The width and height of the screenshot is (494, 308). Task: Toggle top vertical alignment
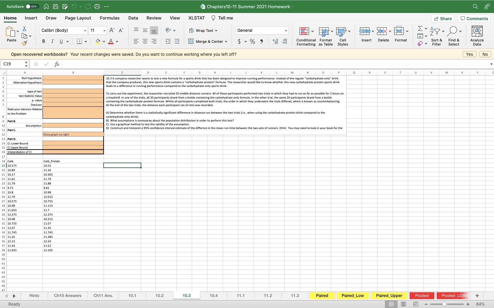[136, 30]
